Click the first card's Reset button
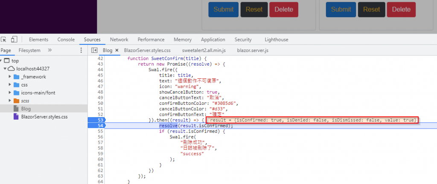The width and height of the screenshot is (437, 184). (254, 9)
